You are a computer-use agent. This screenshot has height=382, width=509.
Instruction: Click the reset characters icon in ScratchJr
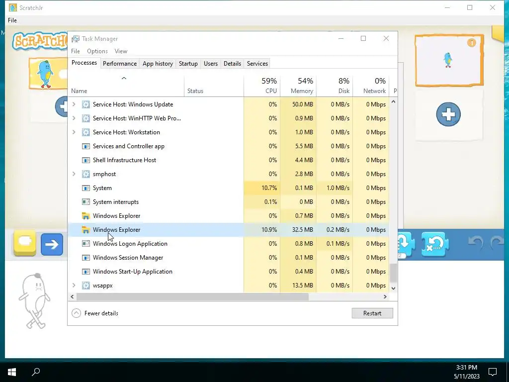click(x=435, y=244)
